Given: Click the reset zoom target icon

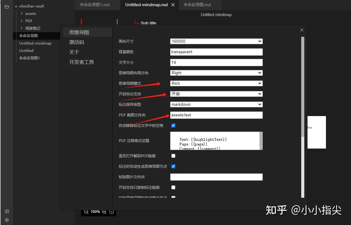Looking at the screenshot, I should [x=112, y=212].
